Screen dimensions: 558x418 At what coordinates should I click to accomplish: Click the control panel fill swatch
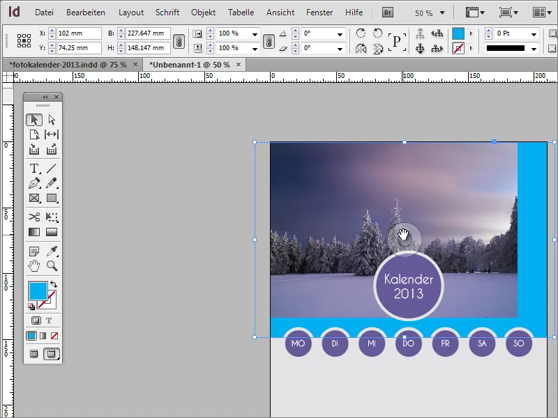[x=458, y=33]
